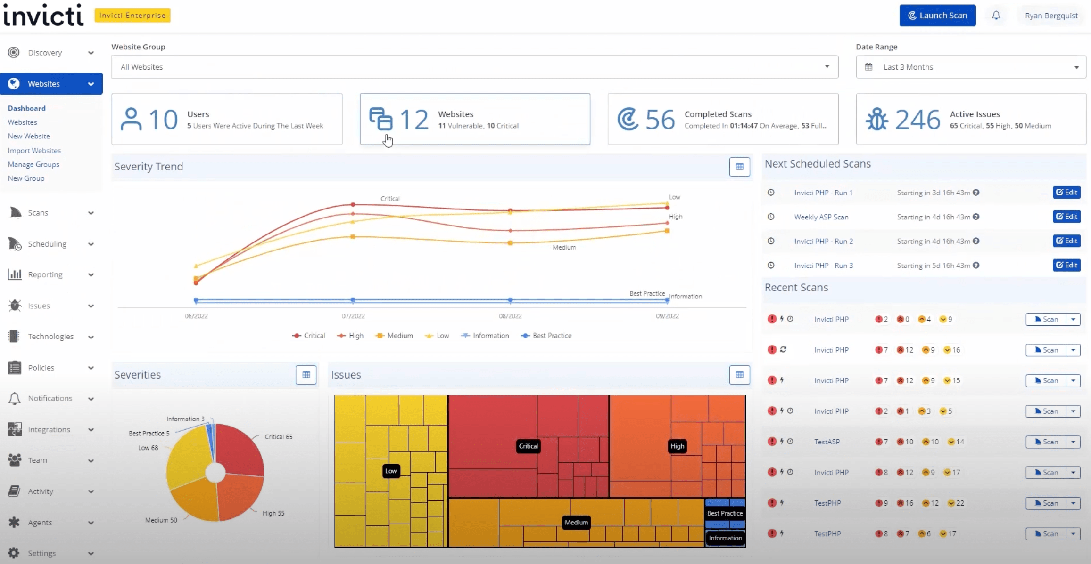1091x564 pixels.
Task: Open the Import Websites submenu item
Action: [34, 151]
